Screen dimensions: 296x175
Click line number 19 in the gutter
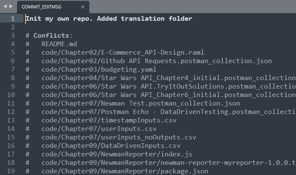[11, 171]
